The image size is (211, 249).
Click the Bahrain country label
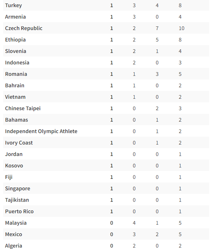click(15, 86)
